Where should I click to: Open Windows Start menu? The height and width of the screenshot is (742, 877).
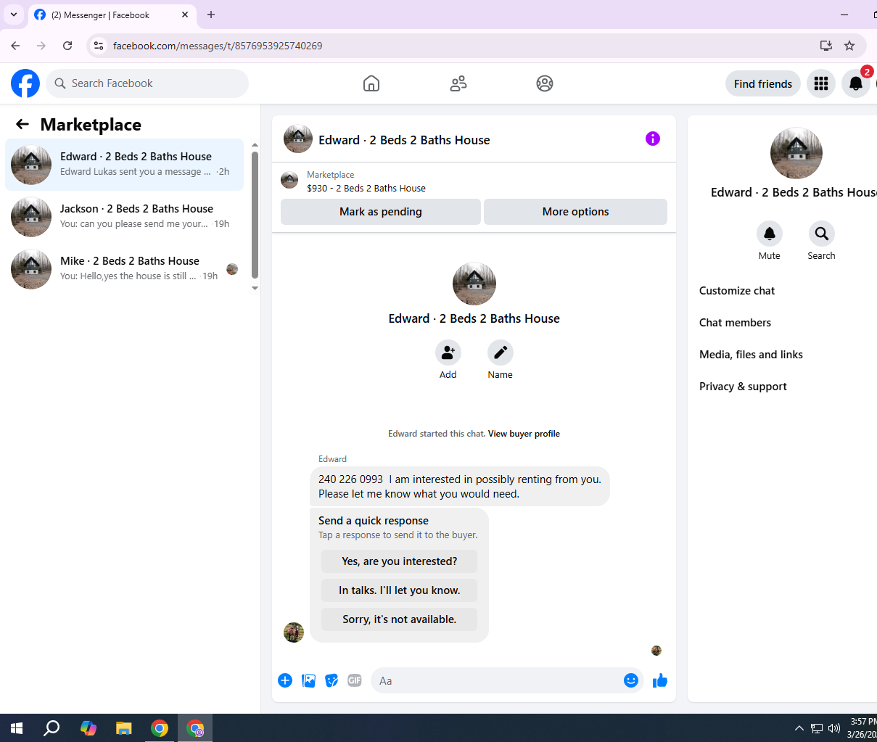coord(17,728)
